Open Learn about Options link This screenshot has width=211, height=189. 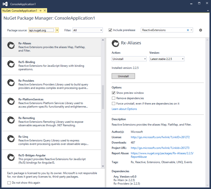click(124, 109)
